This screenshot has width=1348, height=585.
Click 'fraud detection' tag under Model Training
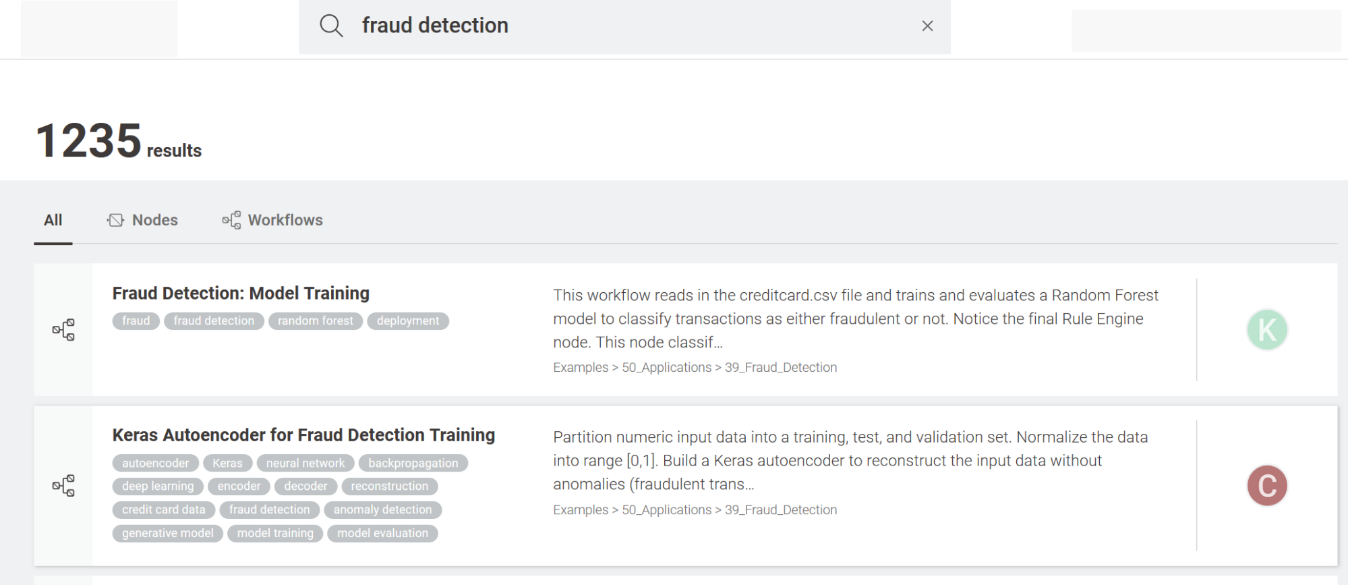(x=214, y=321)
